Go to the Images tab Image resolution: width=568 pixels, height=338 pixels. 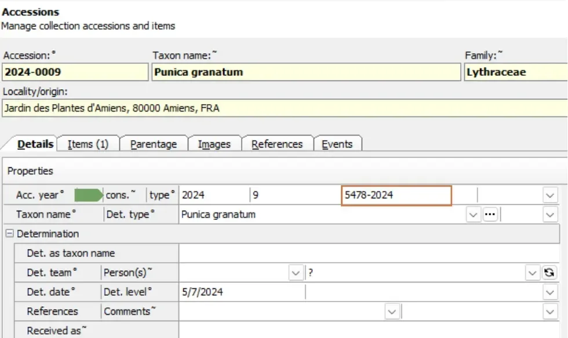(214, 144)
